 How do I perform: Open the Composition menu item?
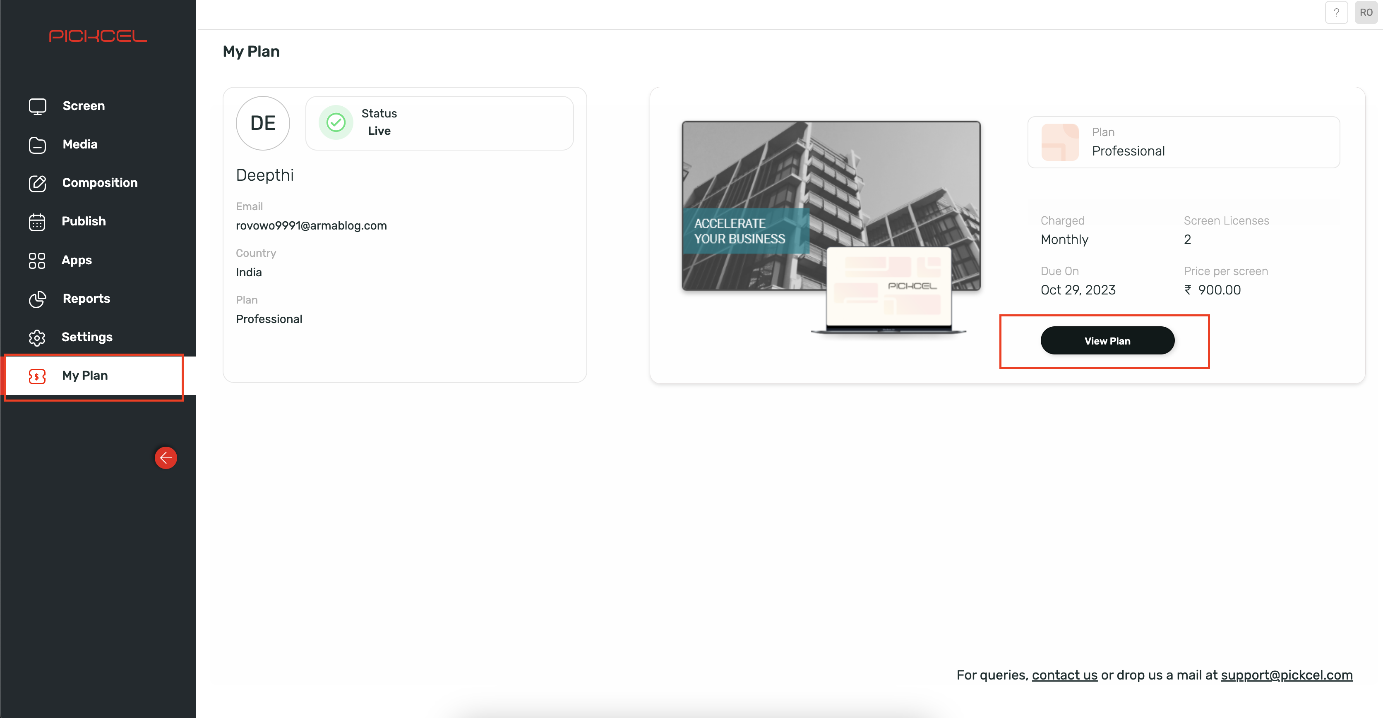[98, 184]
